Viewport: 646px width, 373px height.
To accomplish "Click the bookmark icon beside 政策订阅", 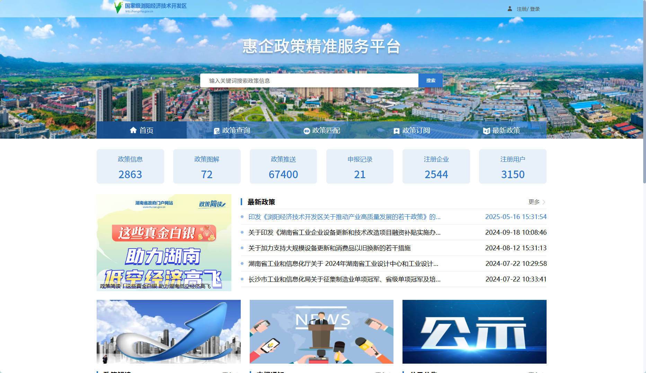I will (x=397, y=131).
